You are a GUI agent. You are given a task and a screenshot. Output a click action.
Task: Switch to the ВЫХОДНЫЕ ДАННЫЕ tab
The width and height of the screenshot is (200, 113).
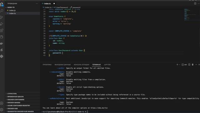(x=62, y=65)
